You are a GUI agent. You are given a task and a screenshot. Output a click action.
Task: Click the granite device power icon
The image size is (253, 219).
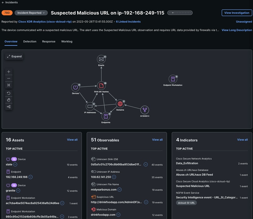(8, 185)
